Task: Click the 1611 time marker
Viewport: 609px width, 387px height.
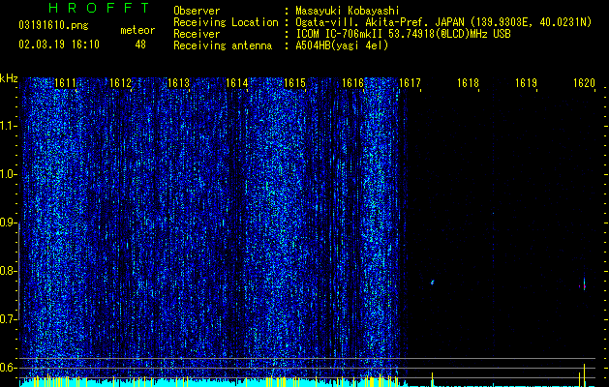Action: click(65, 83)
